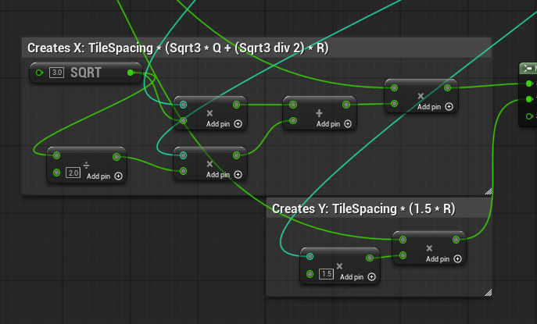Select the divide node via its ÷ symbol
Image resolution: width=537 pixels, height=324 pixels.
click(x=86, y=166)
